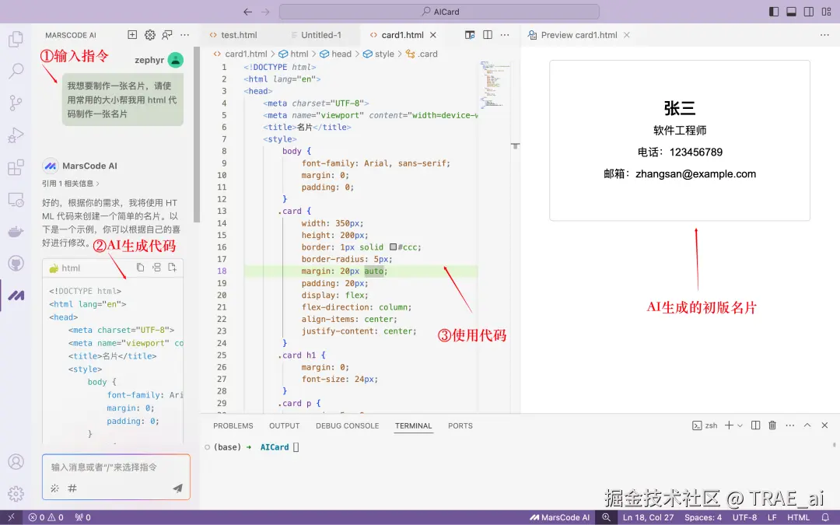Switch to the PORTS panel tab
The height and width of the screenshot is (525, 840).
coord(460,426)
